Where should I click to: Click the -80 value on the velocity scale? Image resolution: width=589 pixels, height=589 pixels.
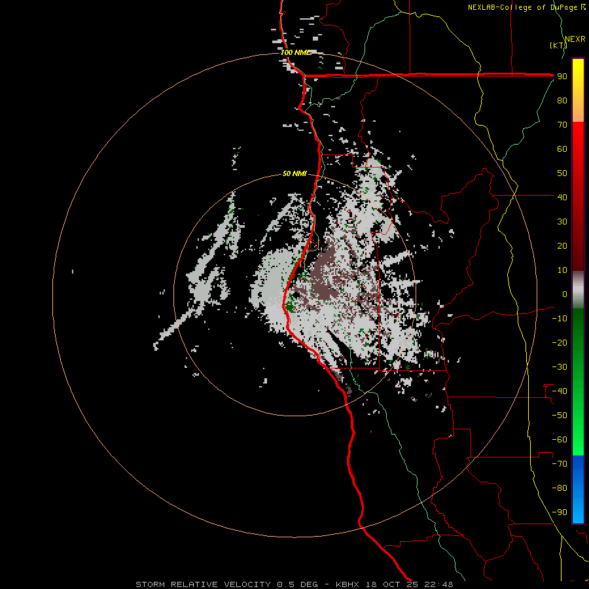tap(560, 488)
